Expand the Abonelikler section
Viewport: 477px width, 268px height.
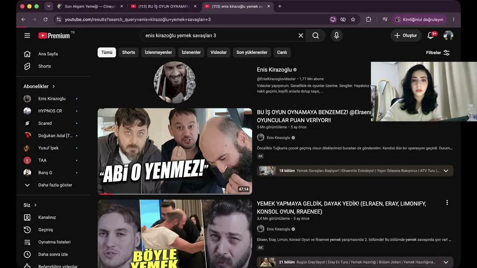[x=39, y=86]
